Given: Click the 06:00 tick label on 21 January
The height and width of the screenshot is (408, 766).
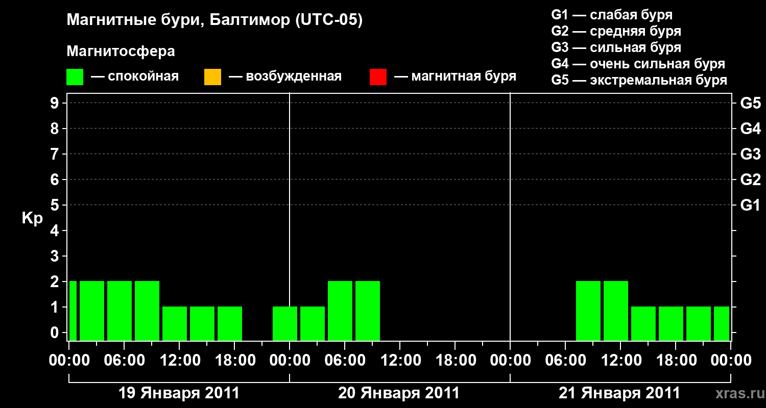Looking at the screenshot, I should coord(565,361).
